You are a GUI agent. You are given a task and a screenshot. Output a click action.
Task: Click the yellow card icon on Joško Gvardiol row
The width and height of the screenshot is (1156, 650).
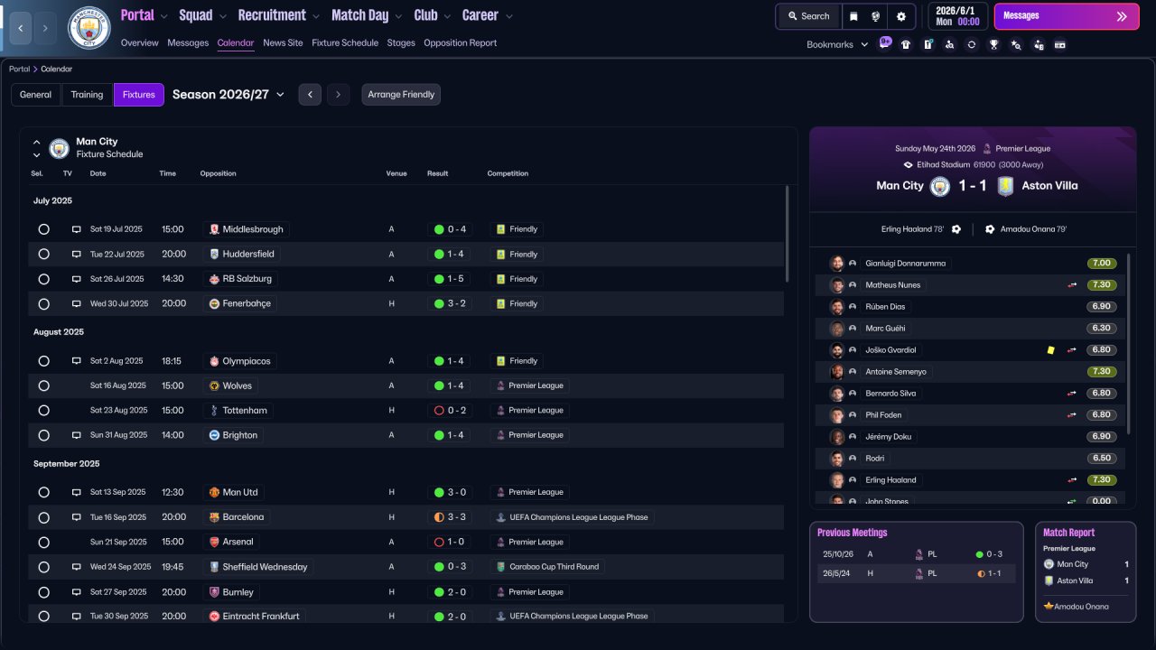(x=1050, y=350)
